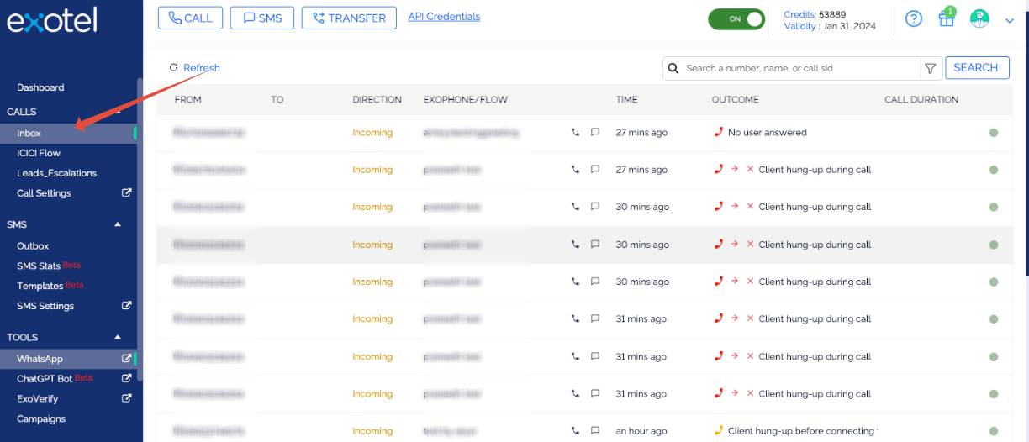Click the 'Credits: 53889' text

(815, 15)
